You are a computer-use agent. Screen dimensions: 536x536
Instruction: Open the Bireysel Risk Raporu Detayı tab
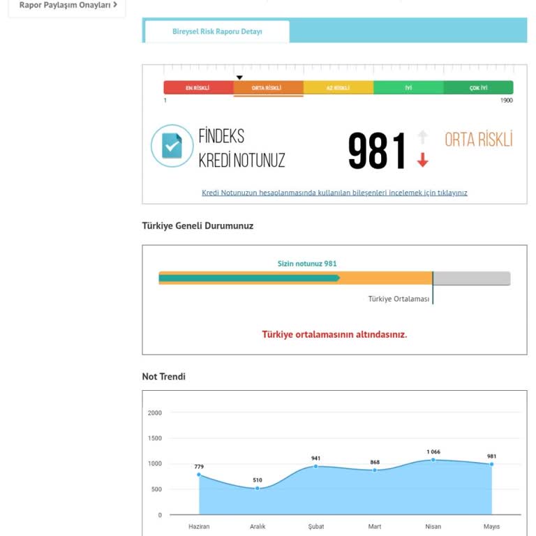coord(217,31)
